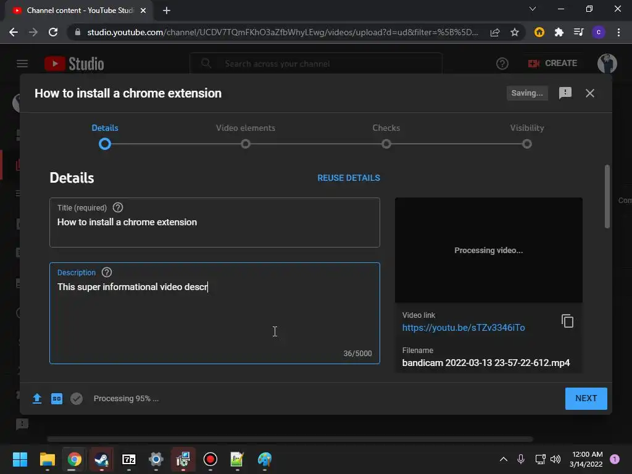Open the Chrome profile C avatar
Viewport: 632px width, 474px height.
point(599,32)
